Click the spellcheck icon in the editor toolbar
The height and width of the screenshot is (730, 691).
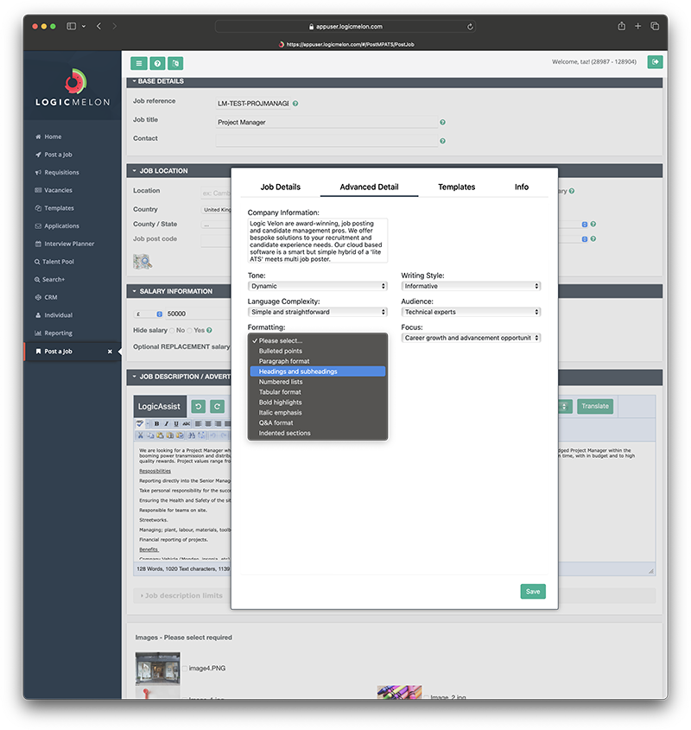140,423
